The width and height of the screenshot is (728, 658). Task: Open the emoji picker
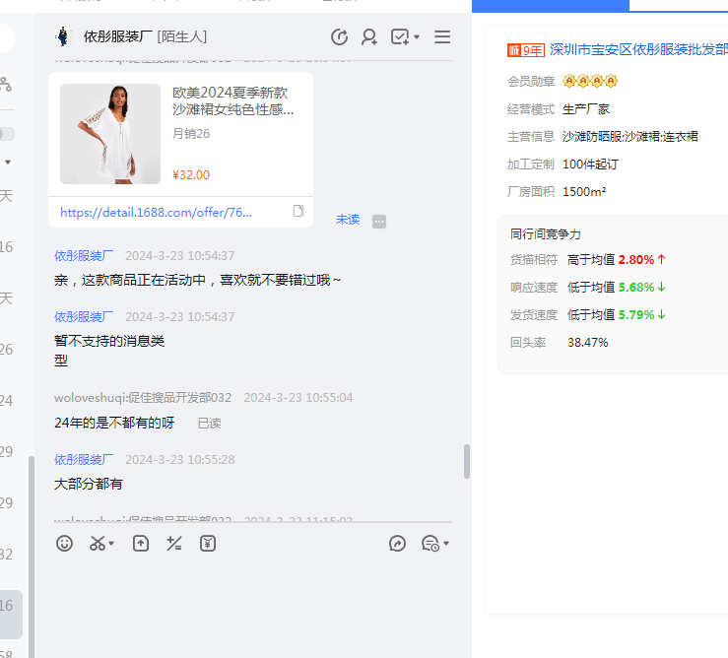[64, 543]
